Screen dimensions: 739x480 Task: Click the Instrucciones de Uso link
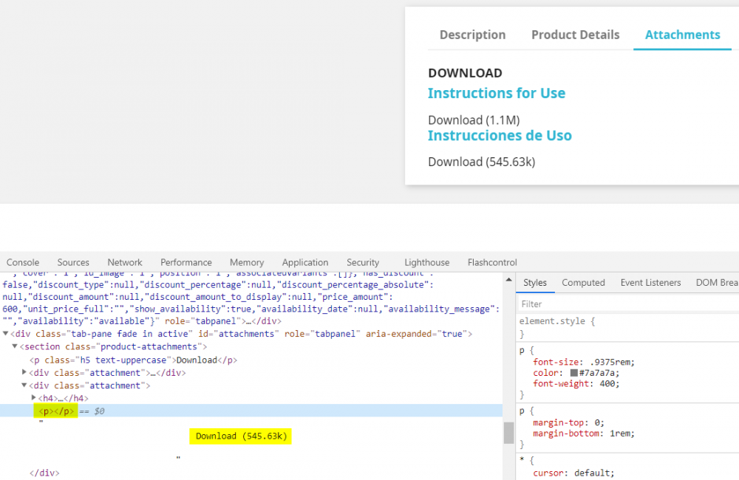(500, 135)
